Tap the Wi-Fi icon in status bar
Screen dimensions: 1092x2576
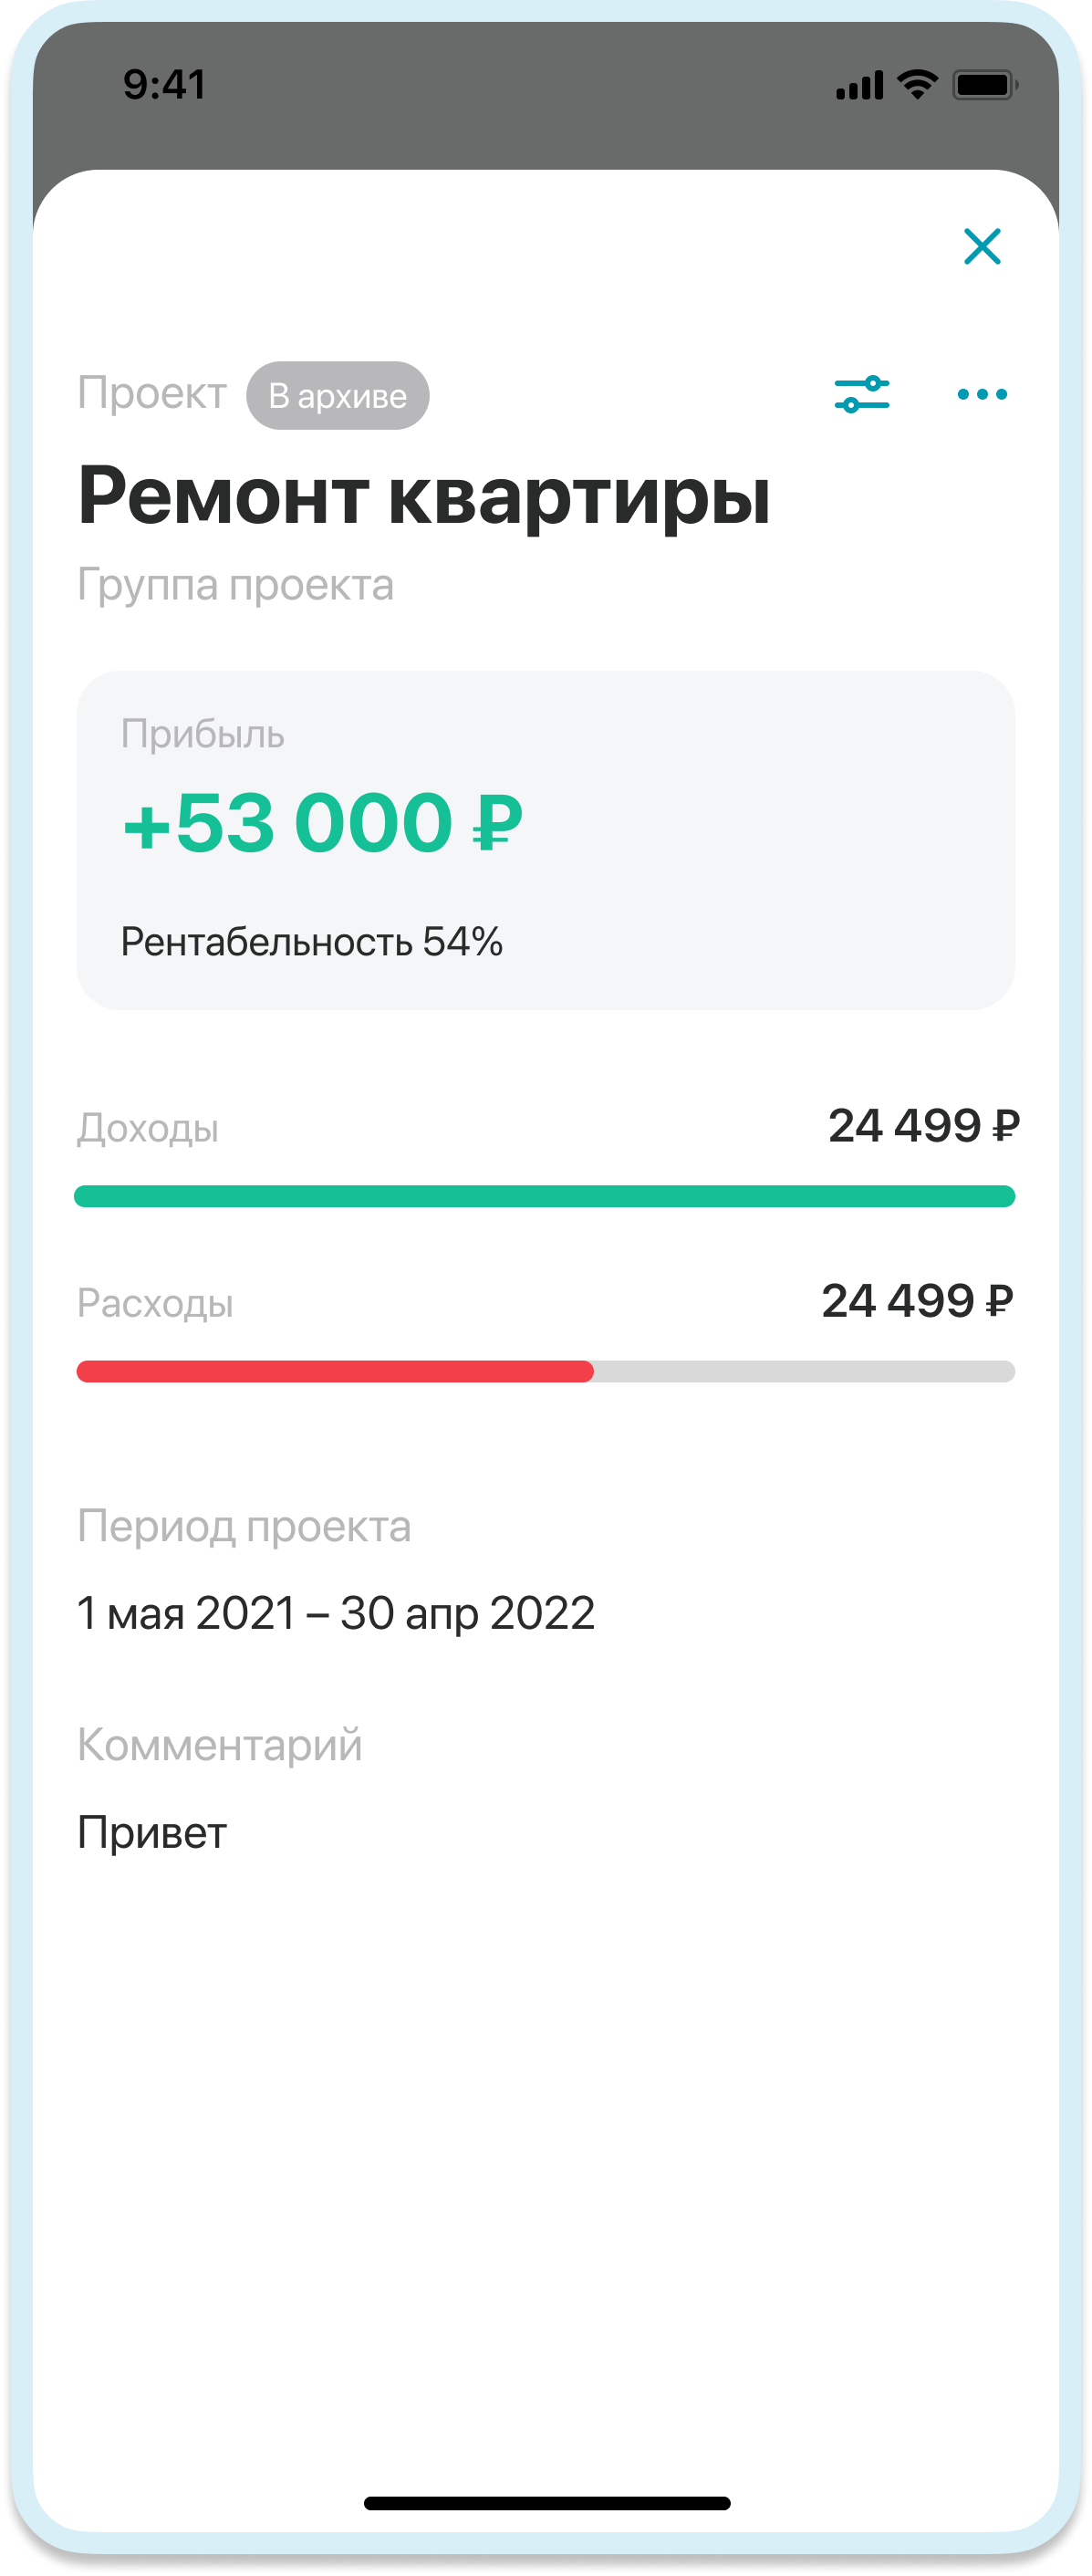pos(917,85)
